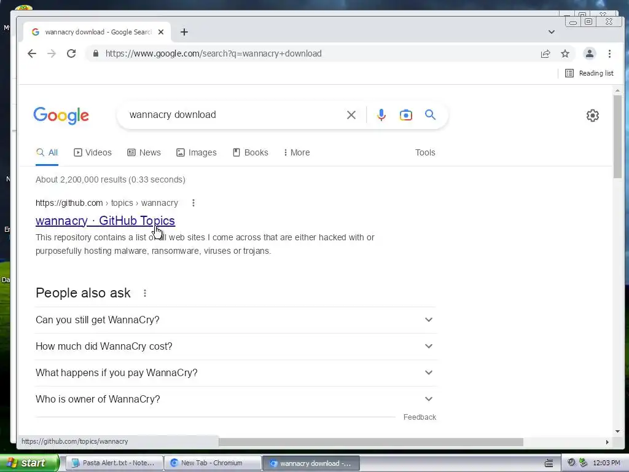Click the Google logo
Image resolution: width=629 pixels, height=472 pixels.
(61, 116)
